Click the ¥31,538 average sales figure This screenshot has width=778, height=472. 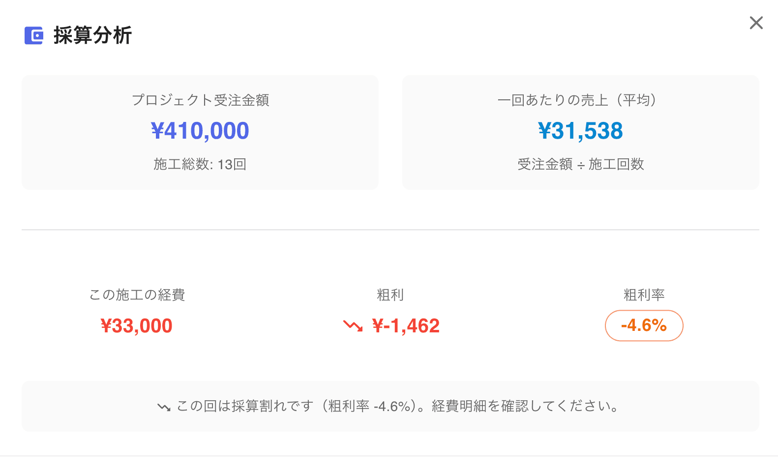[x=580, y=131]
